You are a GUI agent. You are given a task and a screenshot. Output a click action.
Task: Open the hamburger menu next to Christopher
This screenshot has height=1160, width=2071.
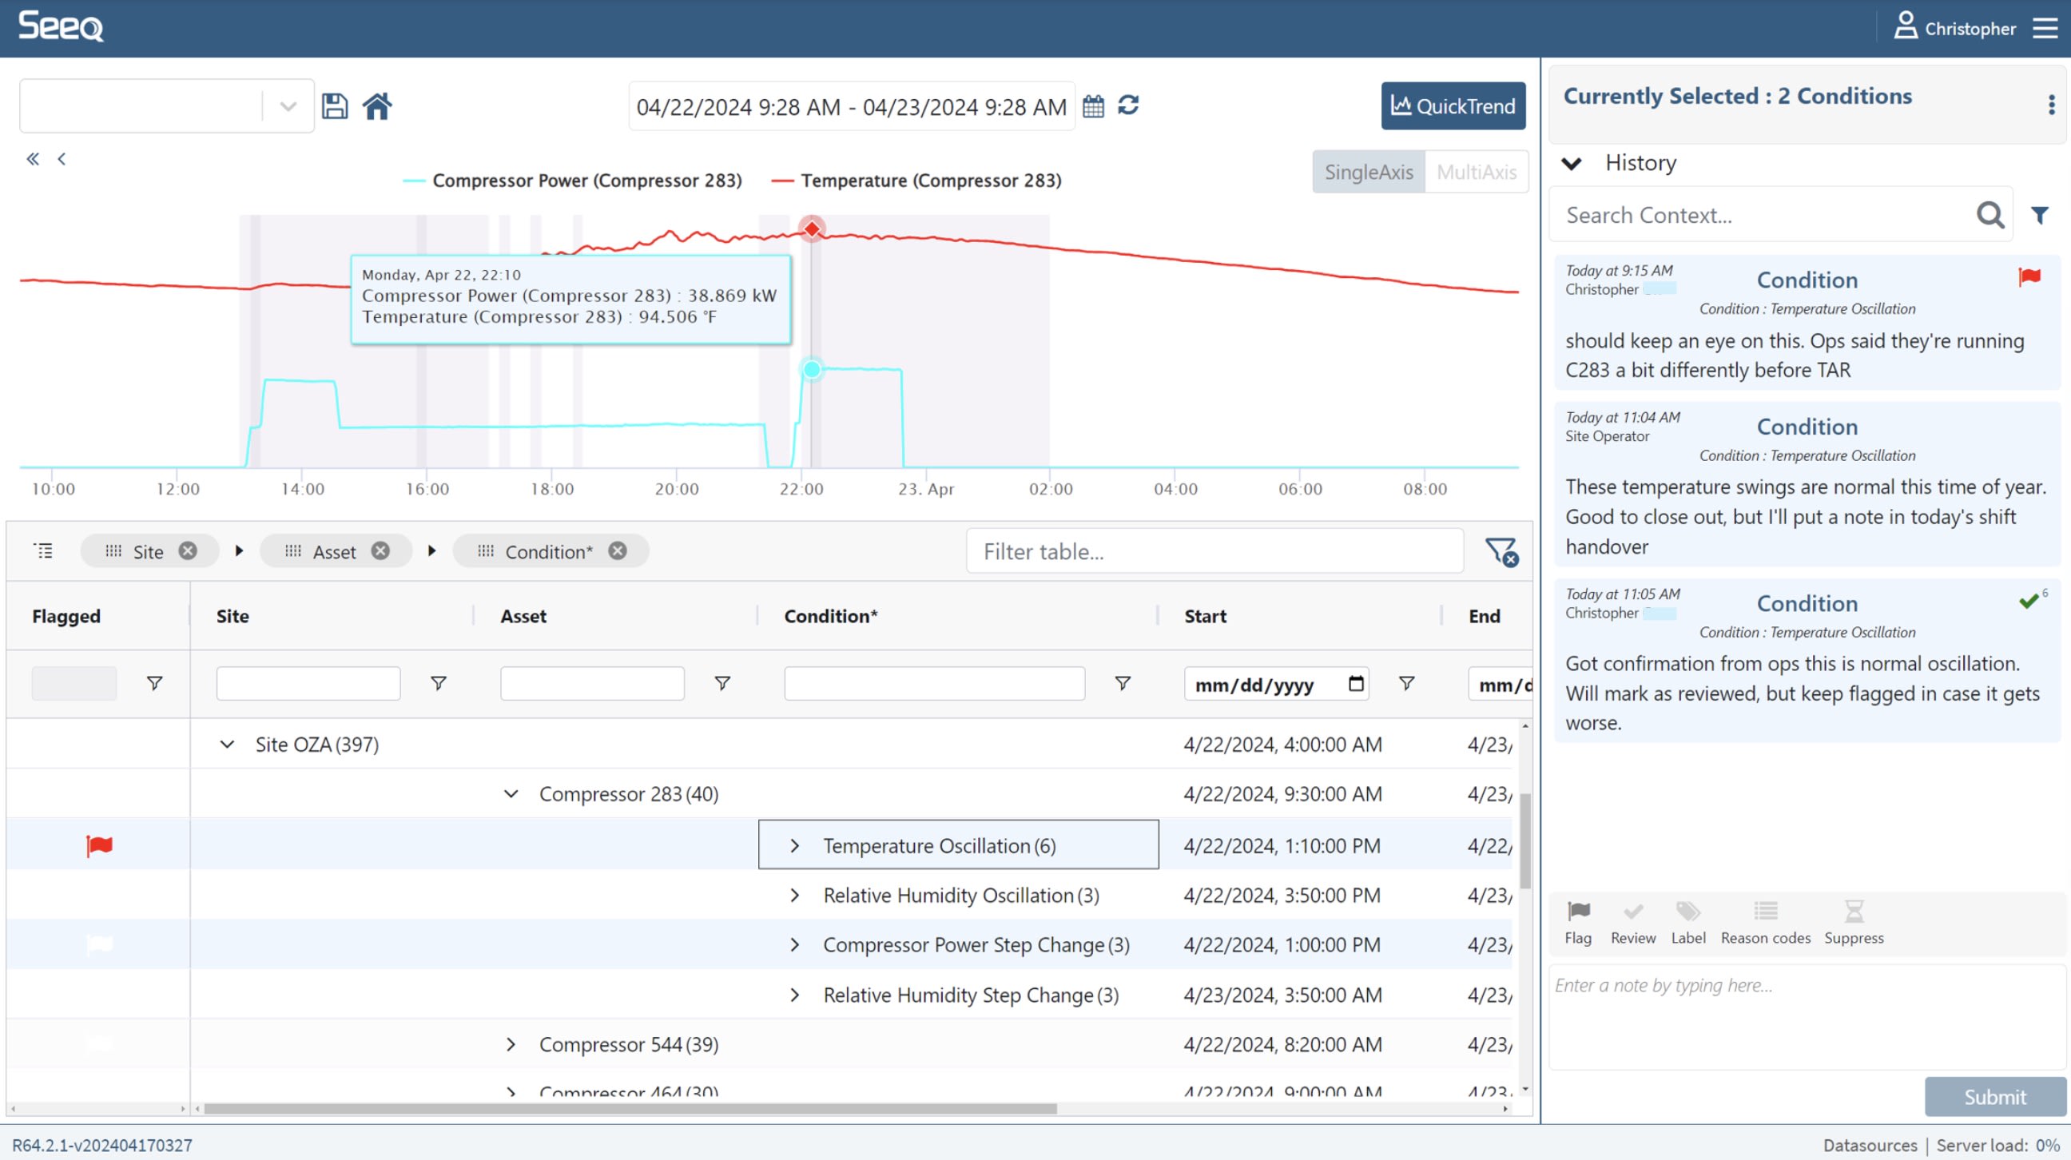pos(2045,29)
